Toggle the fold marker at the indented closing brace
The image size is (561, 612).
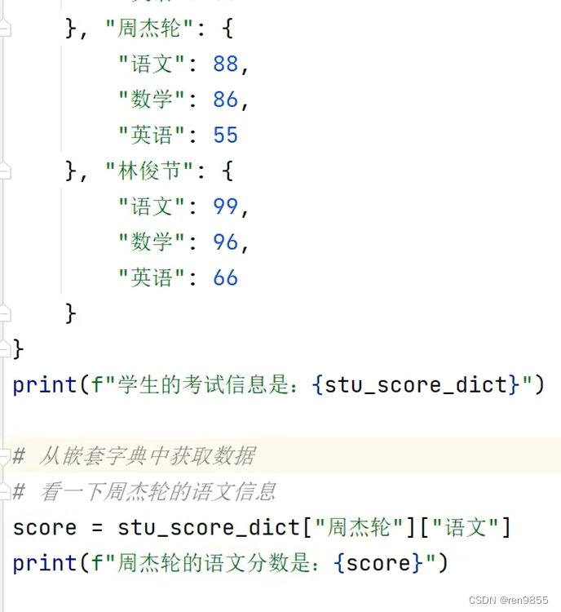(5, 313)
